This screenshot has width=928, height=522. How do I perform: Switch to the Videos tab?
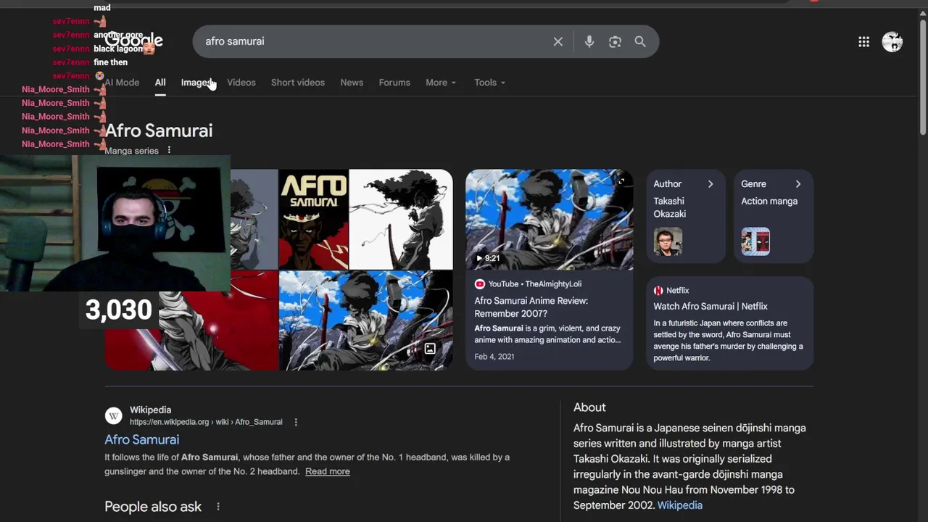click(241, 83)
